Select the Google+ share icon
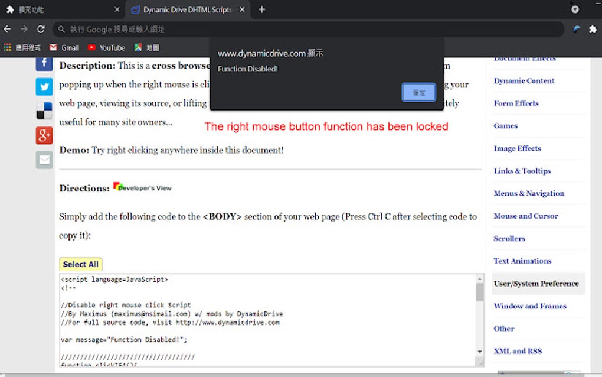The image size is (602, 377). pyautogui.click(x=44, y=135)
